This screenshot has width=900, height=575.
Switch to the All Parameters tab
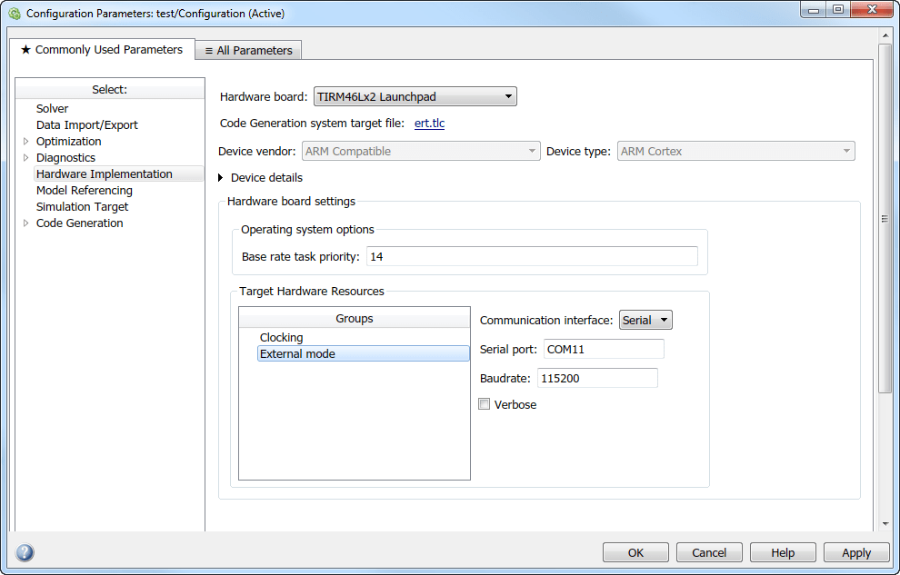[255, 50]
